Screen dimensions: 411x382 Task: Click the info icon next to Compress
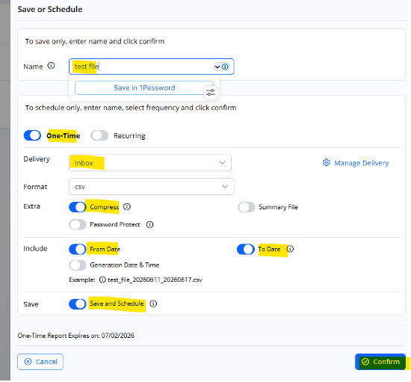coord(127,207)
